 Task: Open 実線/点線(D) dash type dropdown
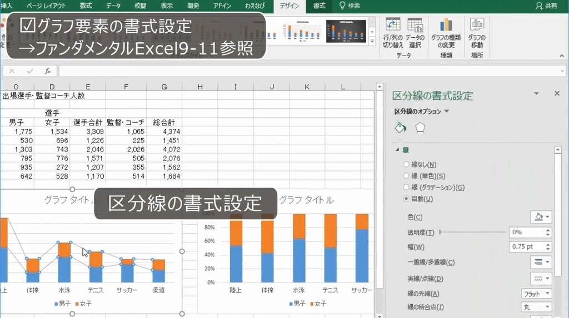[541, 279]
